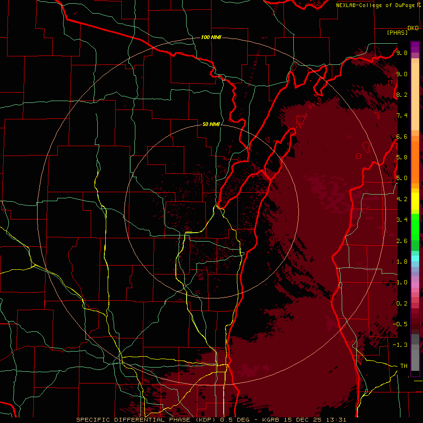The height and width of the screenshot is (423, 423).
Task: Pick the gray segment of the color bar
Action: 415,353
